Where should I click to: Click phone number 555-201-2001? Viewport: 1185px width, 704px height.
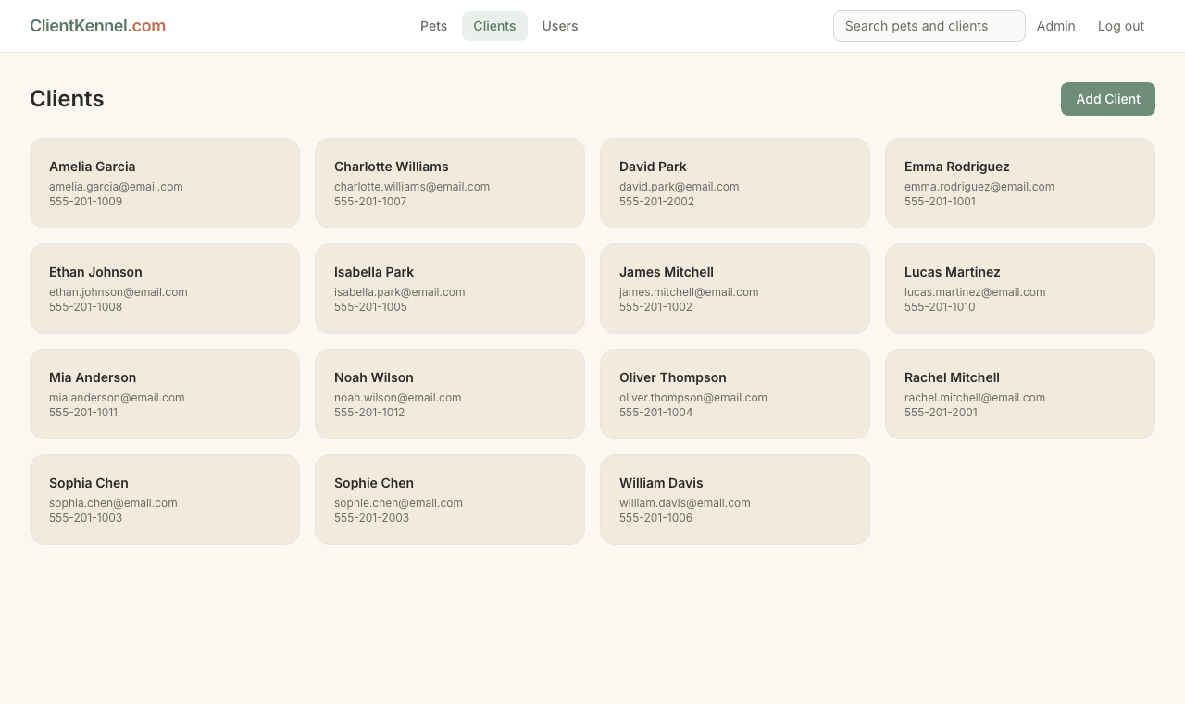941,413
